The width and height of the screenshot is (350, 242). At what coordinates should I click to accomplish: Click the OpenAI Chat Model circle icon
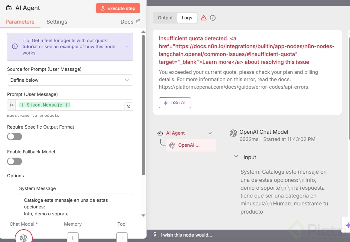(x=24, y=237)
